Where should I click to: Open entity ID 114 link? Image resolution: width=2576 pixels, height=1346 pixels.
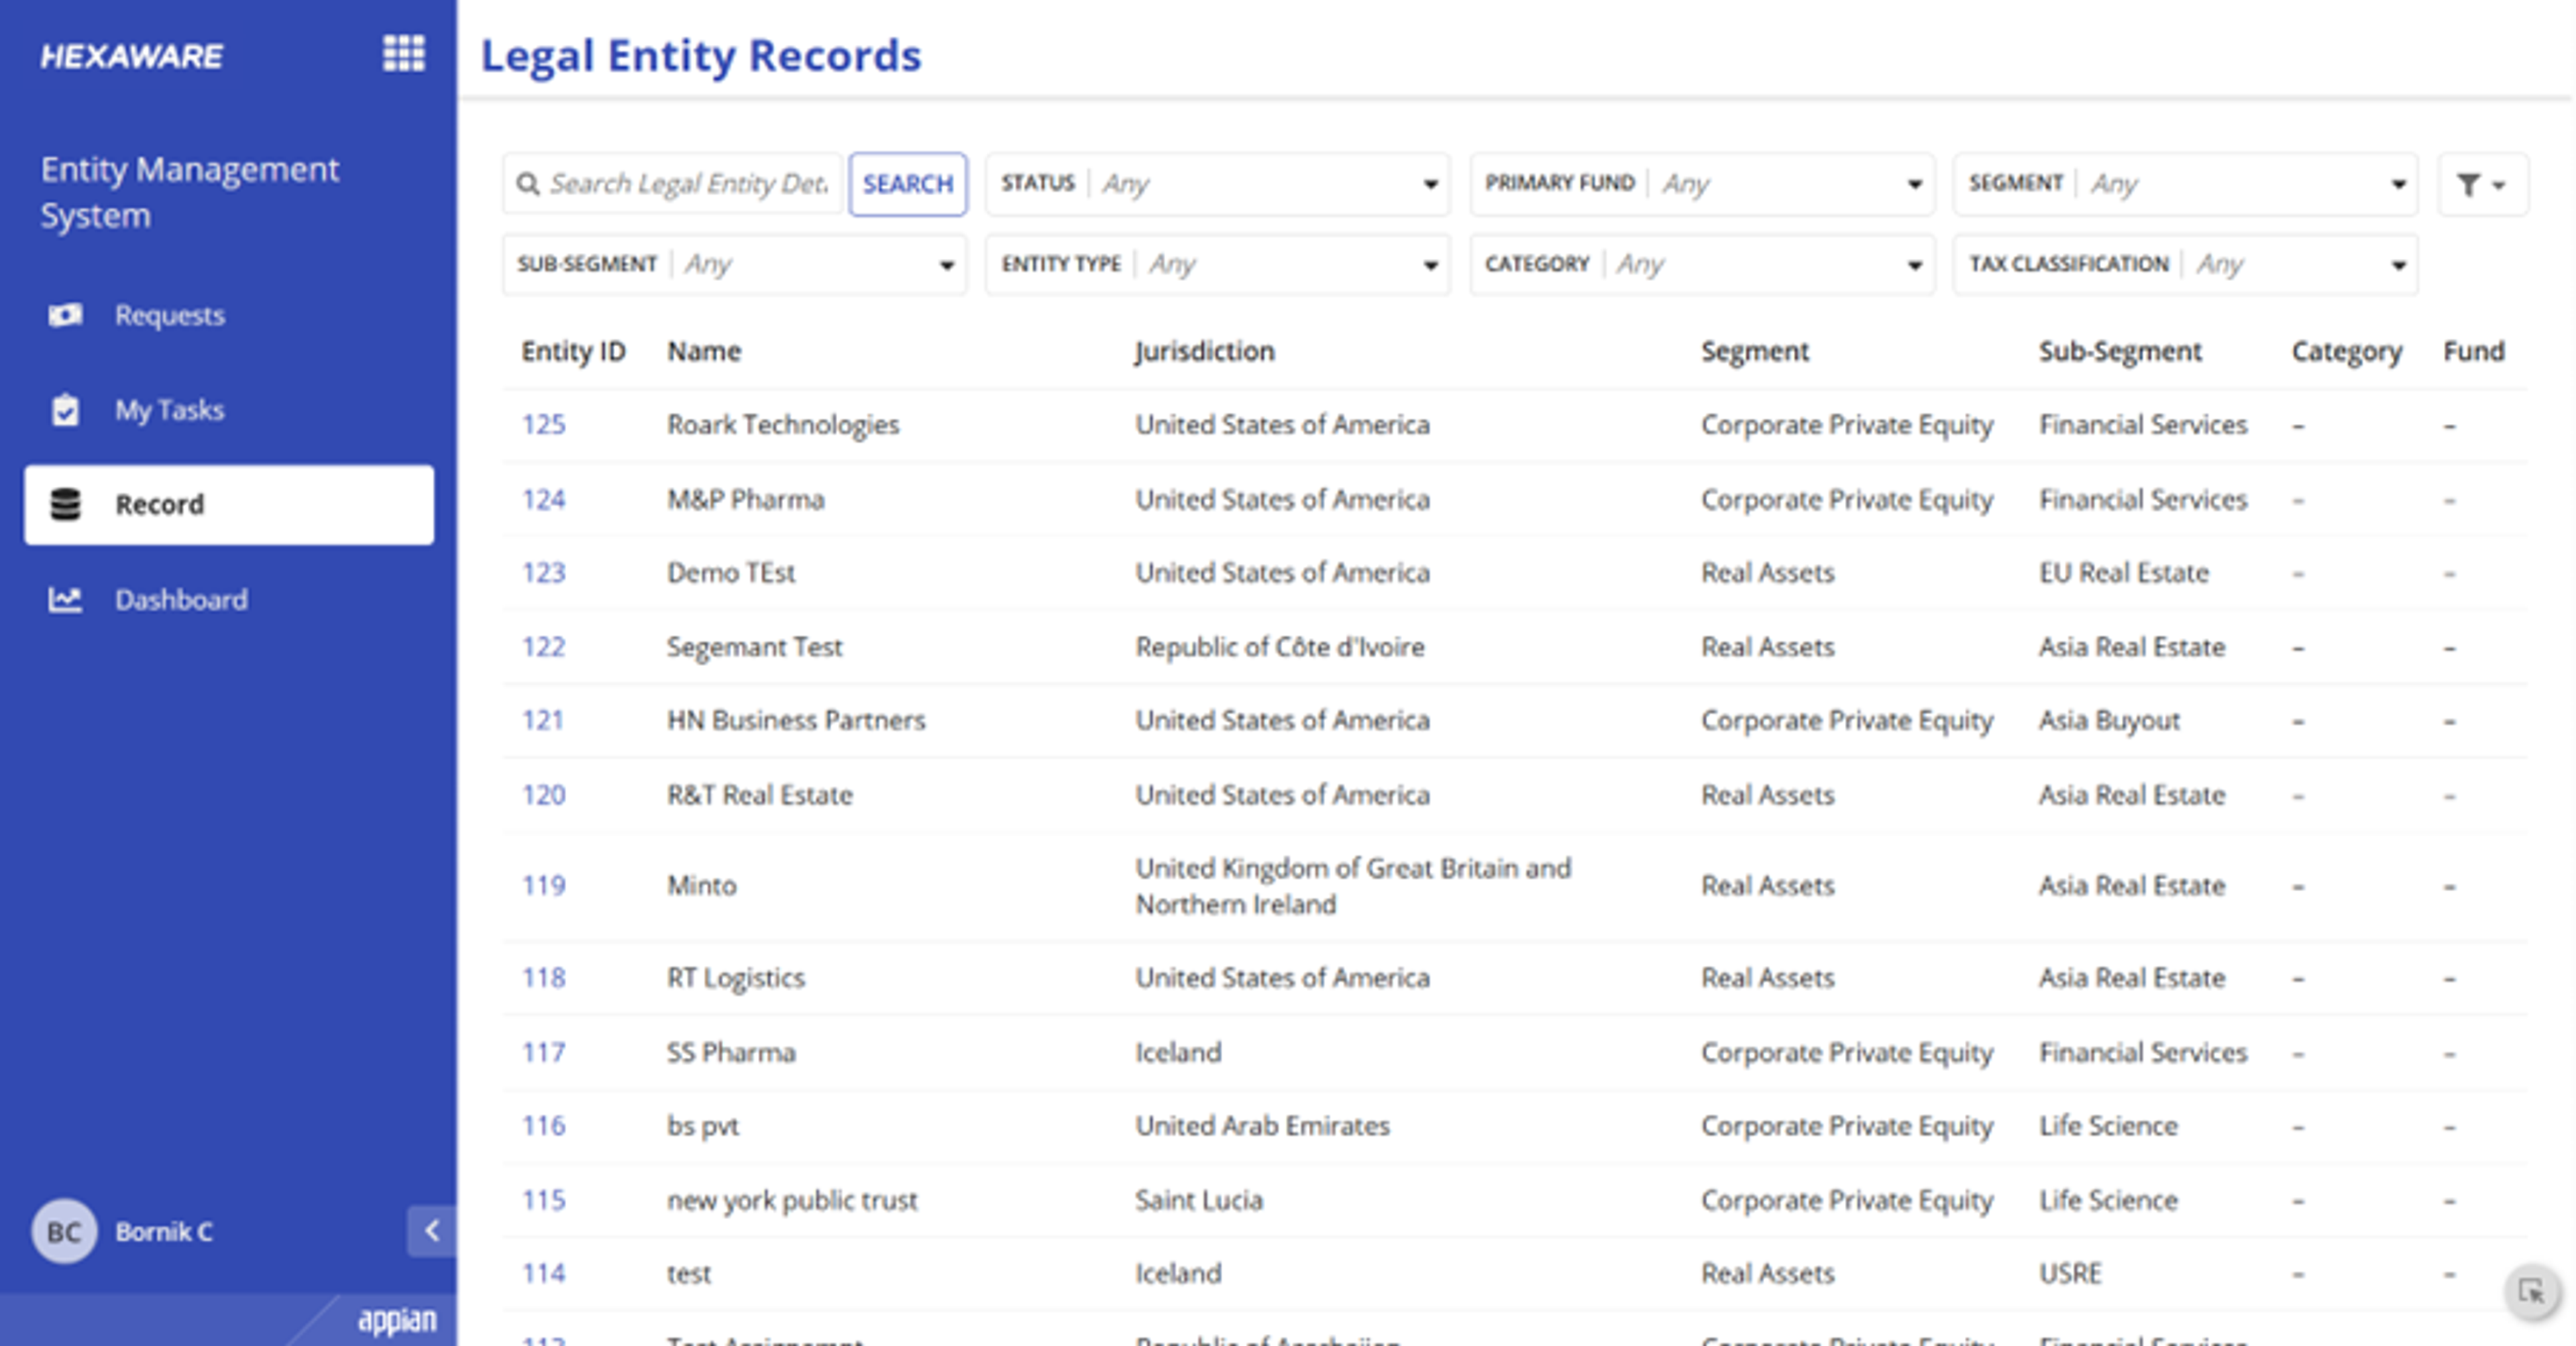543,1274
